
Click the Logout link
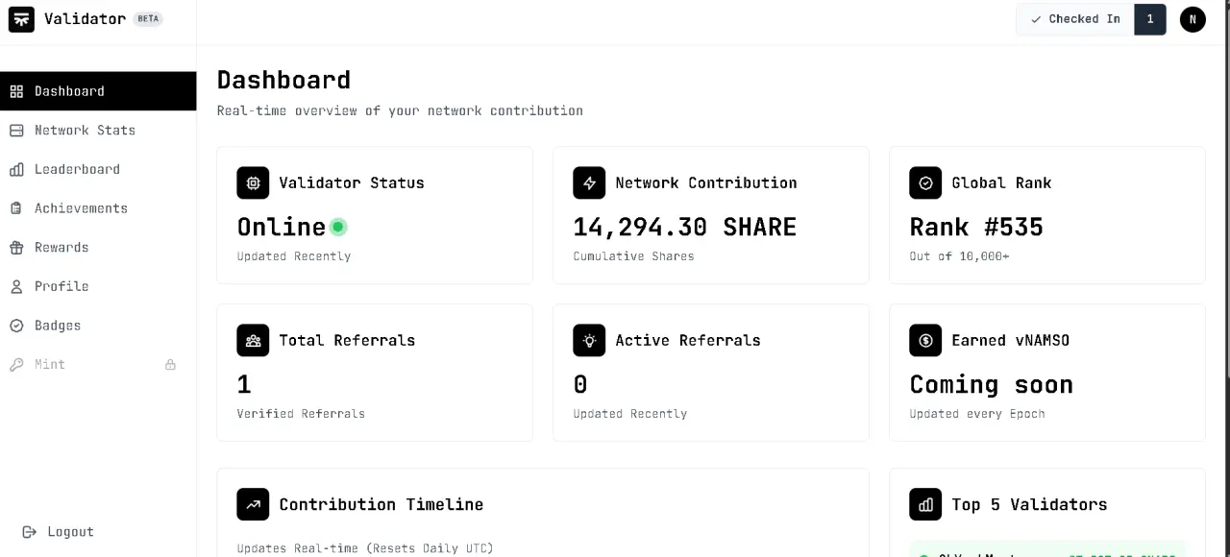tap(58, 532)
